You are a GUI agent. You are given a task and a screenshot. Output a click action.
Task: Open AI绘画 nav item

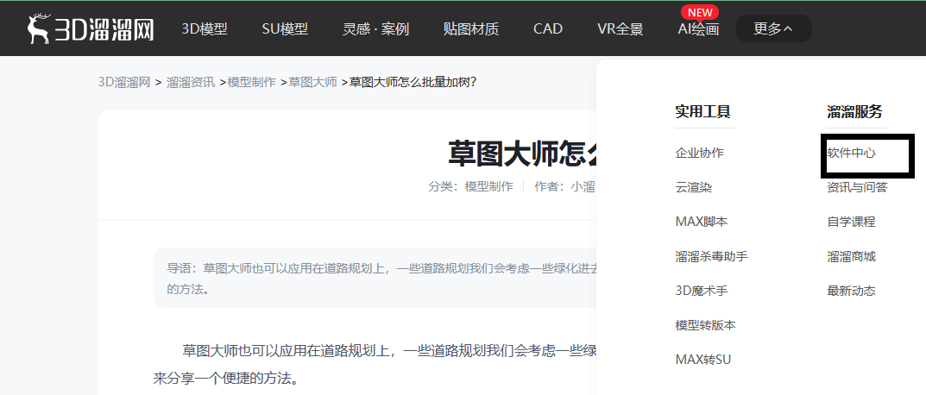(698, 29)
